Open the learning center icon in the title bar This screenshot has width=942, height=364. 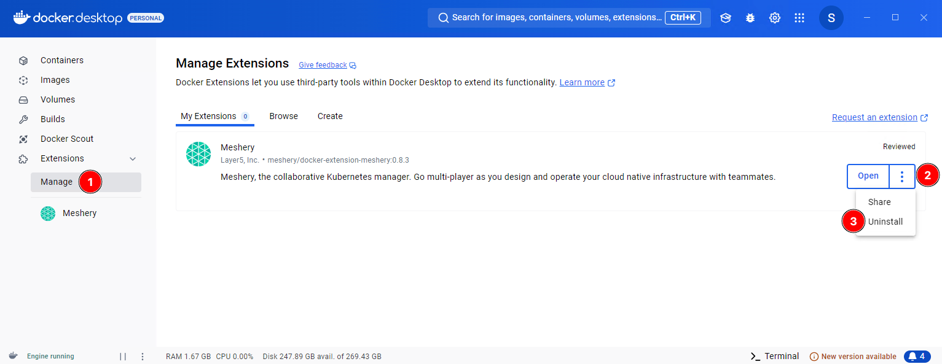coord(725,17)
